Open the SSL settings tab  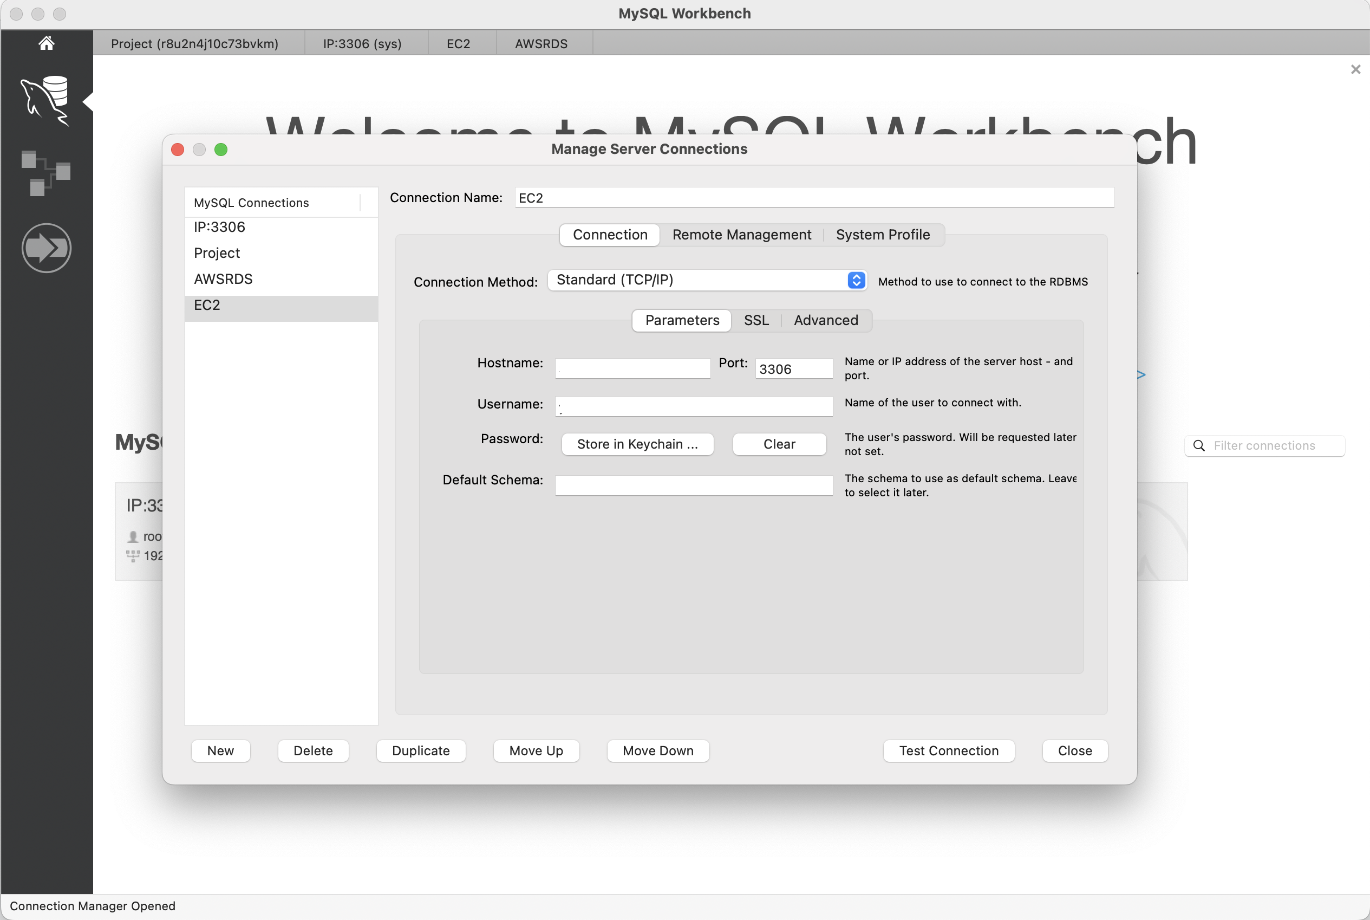756,320
